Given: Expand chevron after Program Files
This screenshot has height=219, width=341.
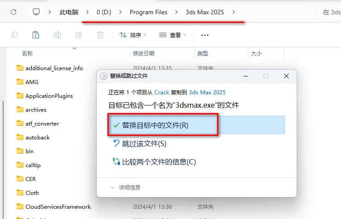Looking at the screenshot, I should pyautogui.click(x=176, y=12).
